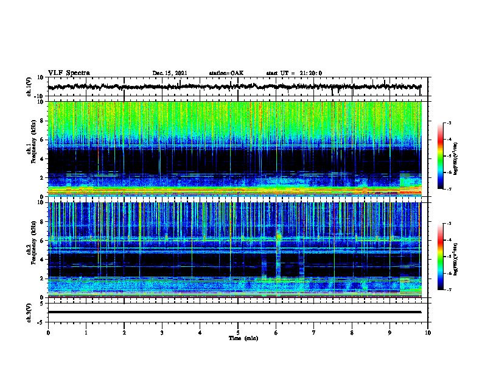Viewport: 482px width, 373px height.
Task: Click the -3 value on ch.1 colorbar
Action: (x=449, y=123)
